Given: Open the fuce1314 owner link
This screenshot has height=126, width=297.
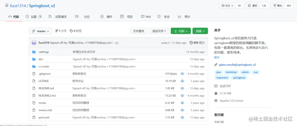Looking at the screenshot, I should pos(18,6).
